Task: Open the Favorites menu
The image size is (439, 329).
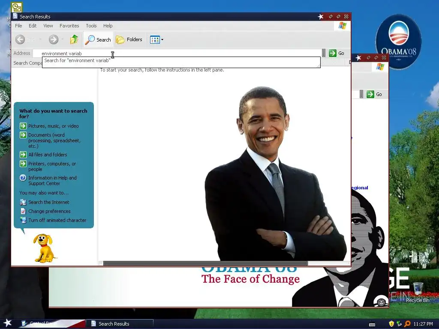Action: point(69,26)
